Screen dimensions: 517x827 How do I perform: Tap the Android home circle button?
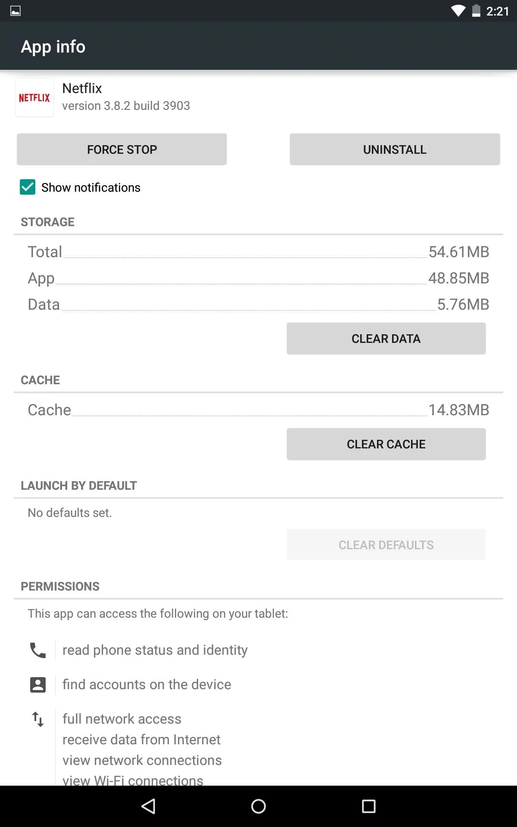click(x=258, y=806)
